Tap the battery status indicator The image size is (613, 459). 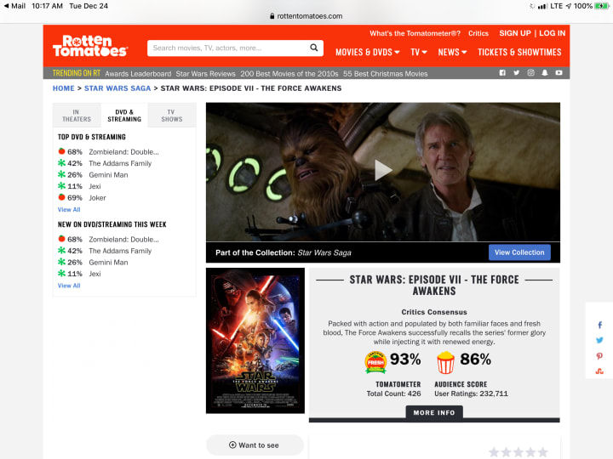point(601,6)
